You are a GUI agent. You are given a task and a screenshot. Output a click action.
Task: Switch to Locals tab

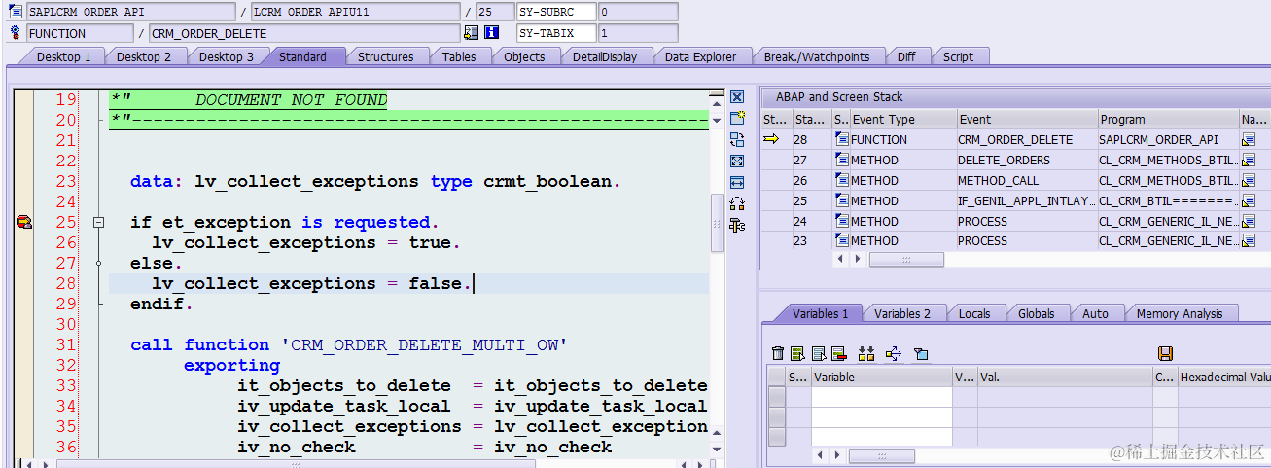[974, 313]
